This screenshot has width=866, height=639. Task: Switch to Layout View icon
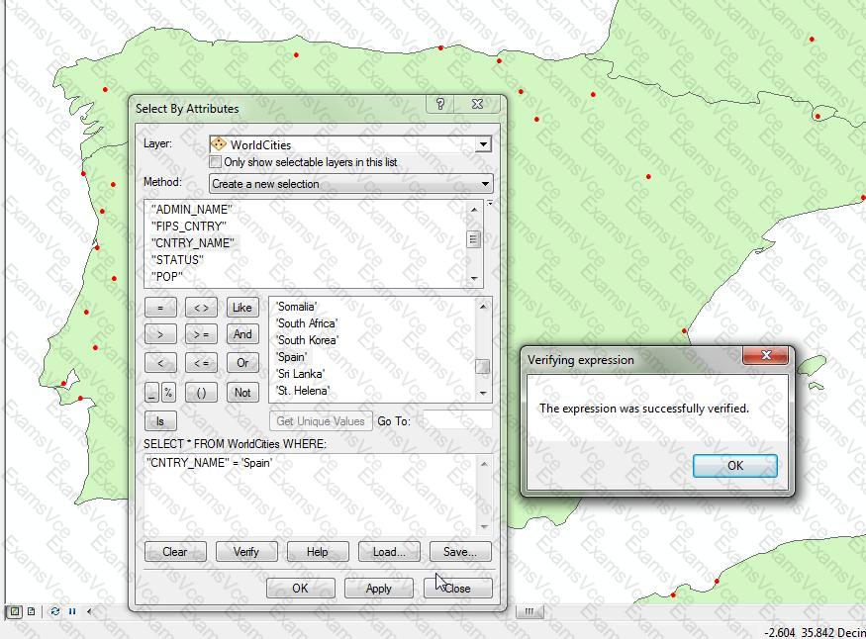32,611
